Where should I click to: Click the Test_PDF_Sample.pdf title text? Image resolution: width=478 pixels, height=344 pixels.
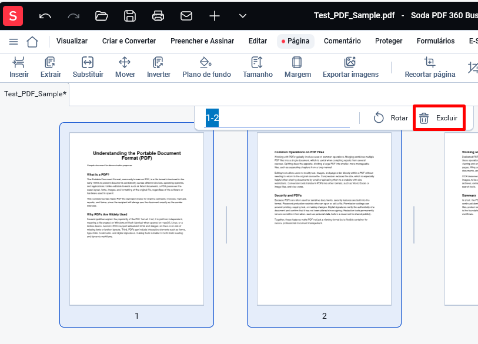click(354, 15)
